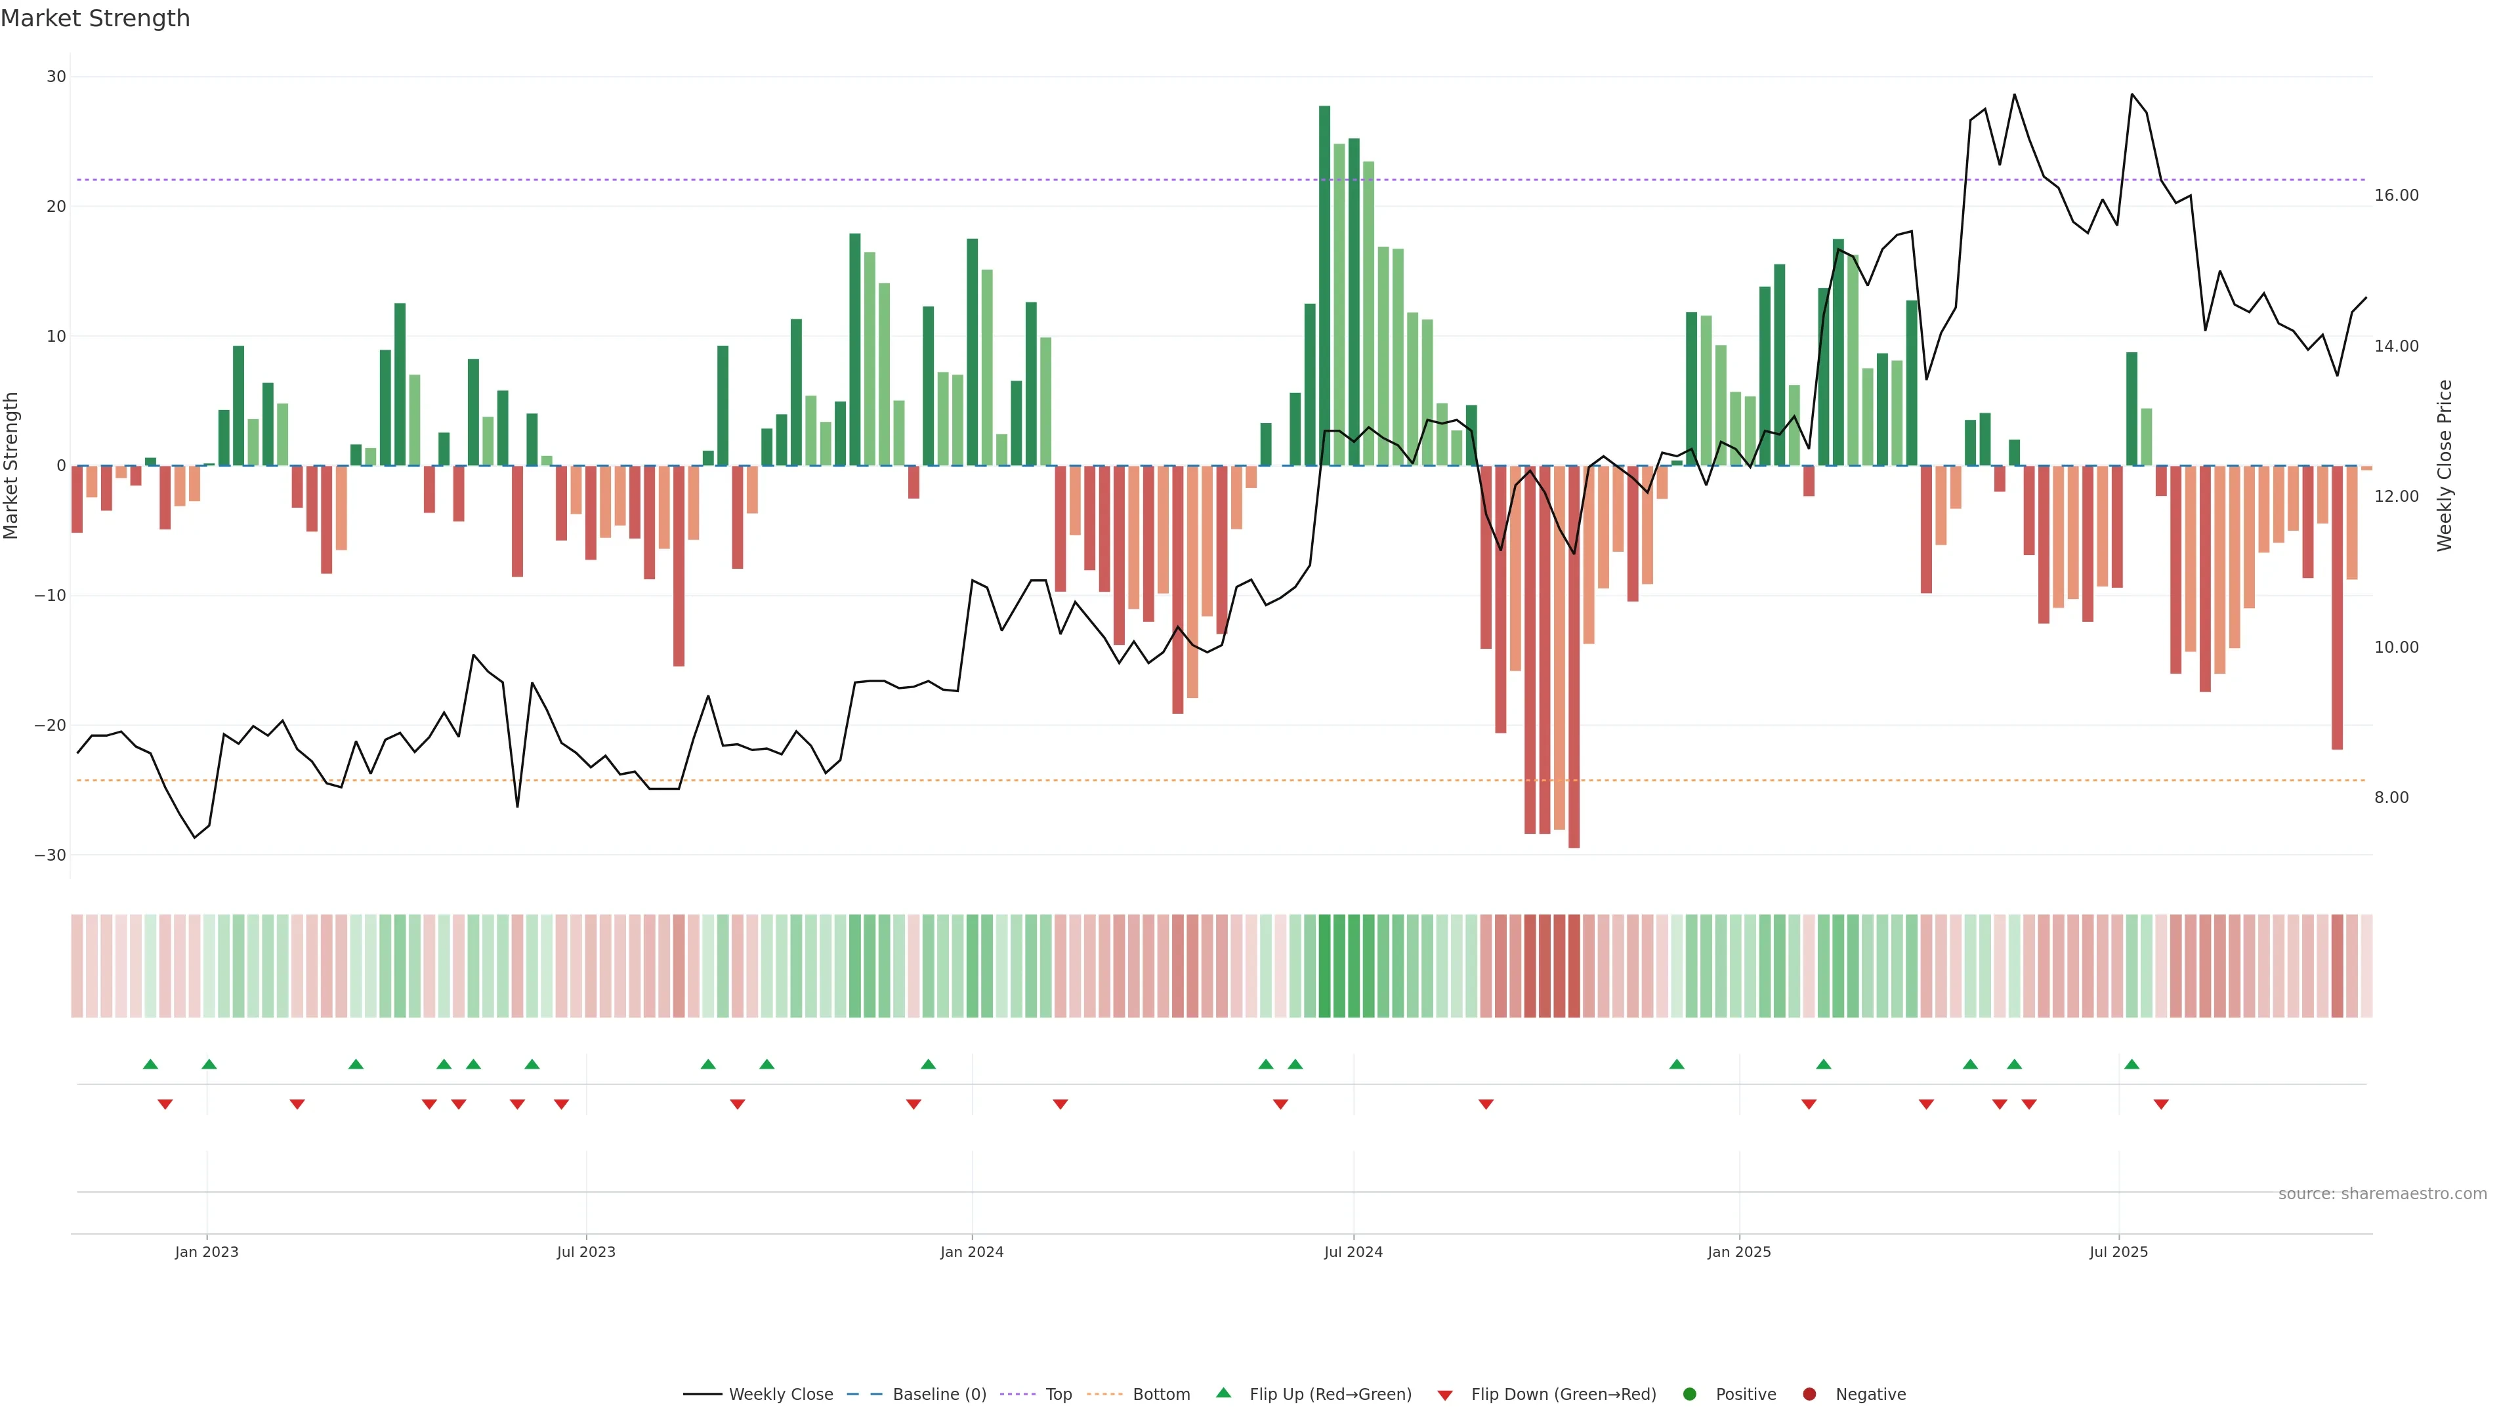2520x1417 pixels.
Task: Click the green Positive legend dot
Action: click(1689, 1393)
